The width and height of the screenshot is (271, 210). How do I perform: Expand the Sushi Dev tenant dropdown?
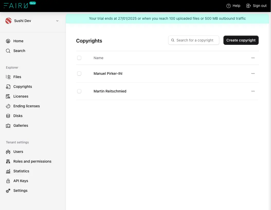57,21
